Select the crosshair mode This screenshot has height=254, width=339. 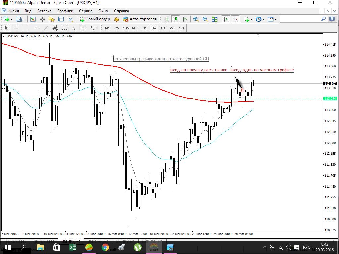(16, 28)
